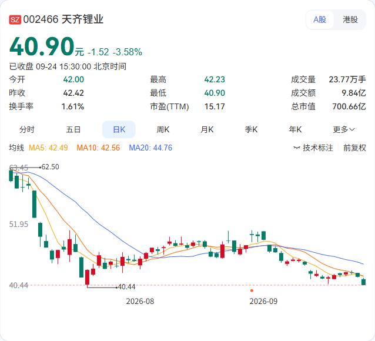Select the 日K chart tab
The height and width of the screenshot is (341, 375).
119,130
